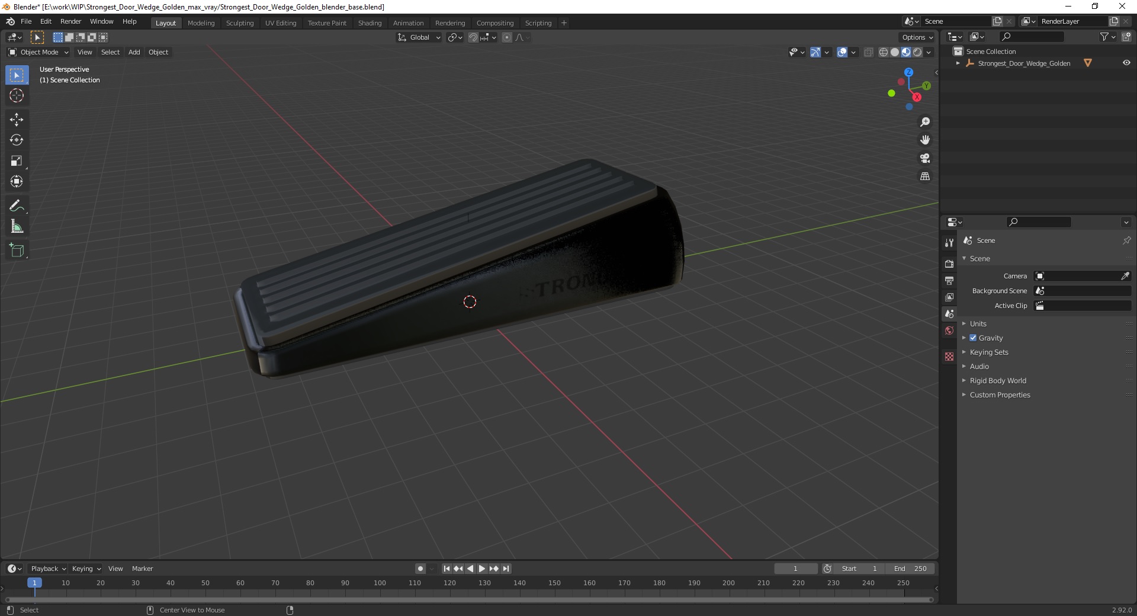Screen dimensions: 1137x616
Task: Expand the Audio panel
Action: pyautogui.click(x=979, y=366)
